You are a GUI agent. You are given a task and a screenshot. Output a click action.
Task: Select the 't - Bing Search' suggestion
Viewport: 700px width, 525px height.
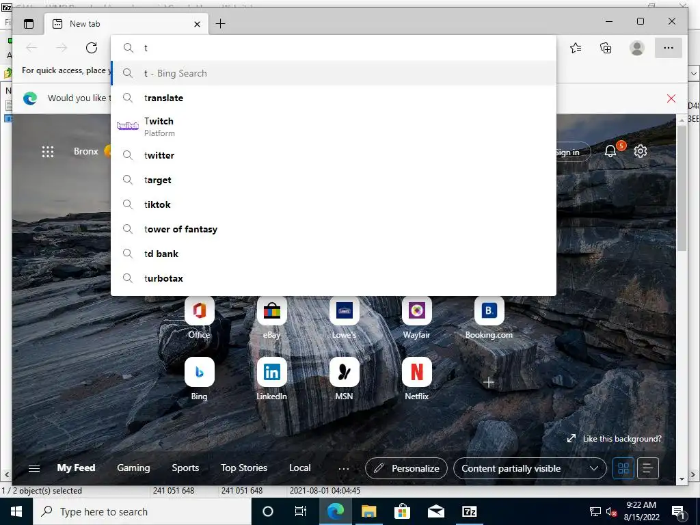click(334, 73)
